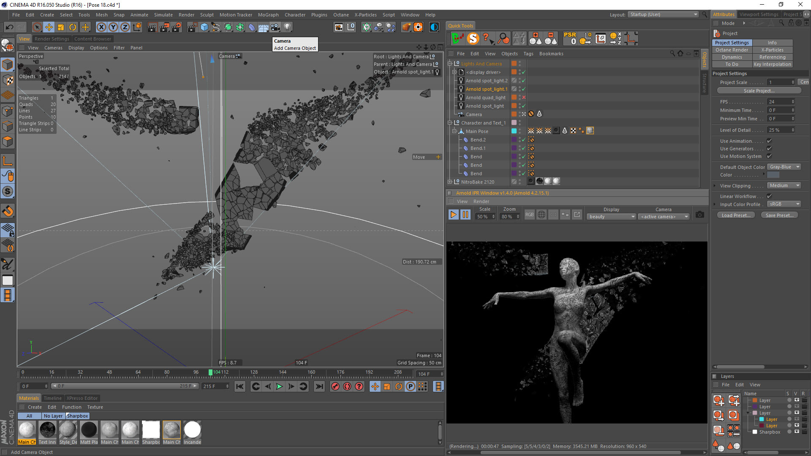
Task: Click the Scale Project button
Action: click(759, 91)
